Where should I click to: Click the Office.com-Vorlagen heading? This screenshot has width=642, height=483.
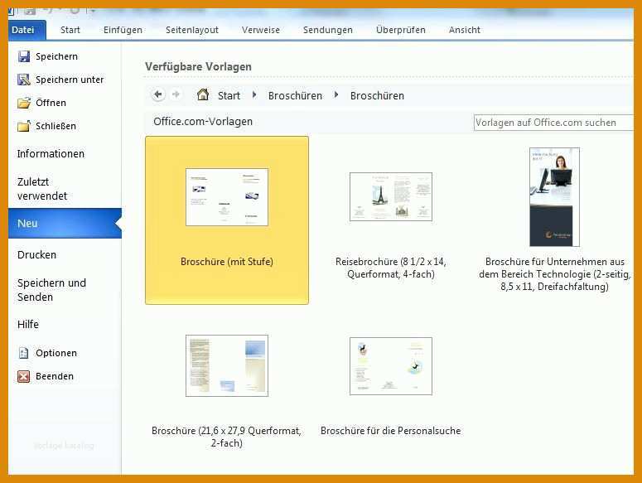[x=203, y=122]
